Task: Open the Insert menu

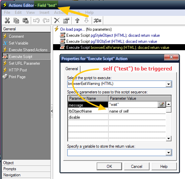Action: (x=44, y=12)
